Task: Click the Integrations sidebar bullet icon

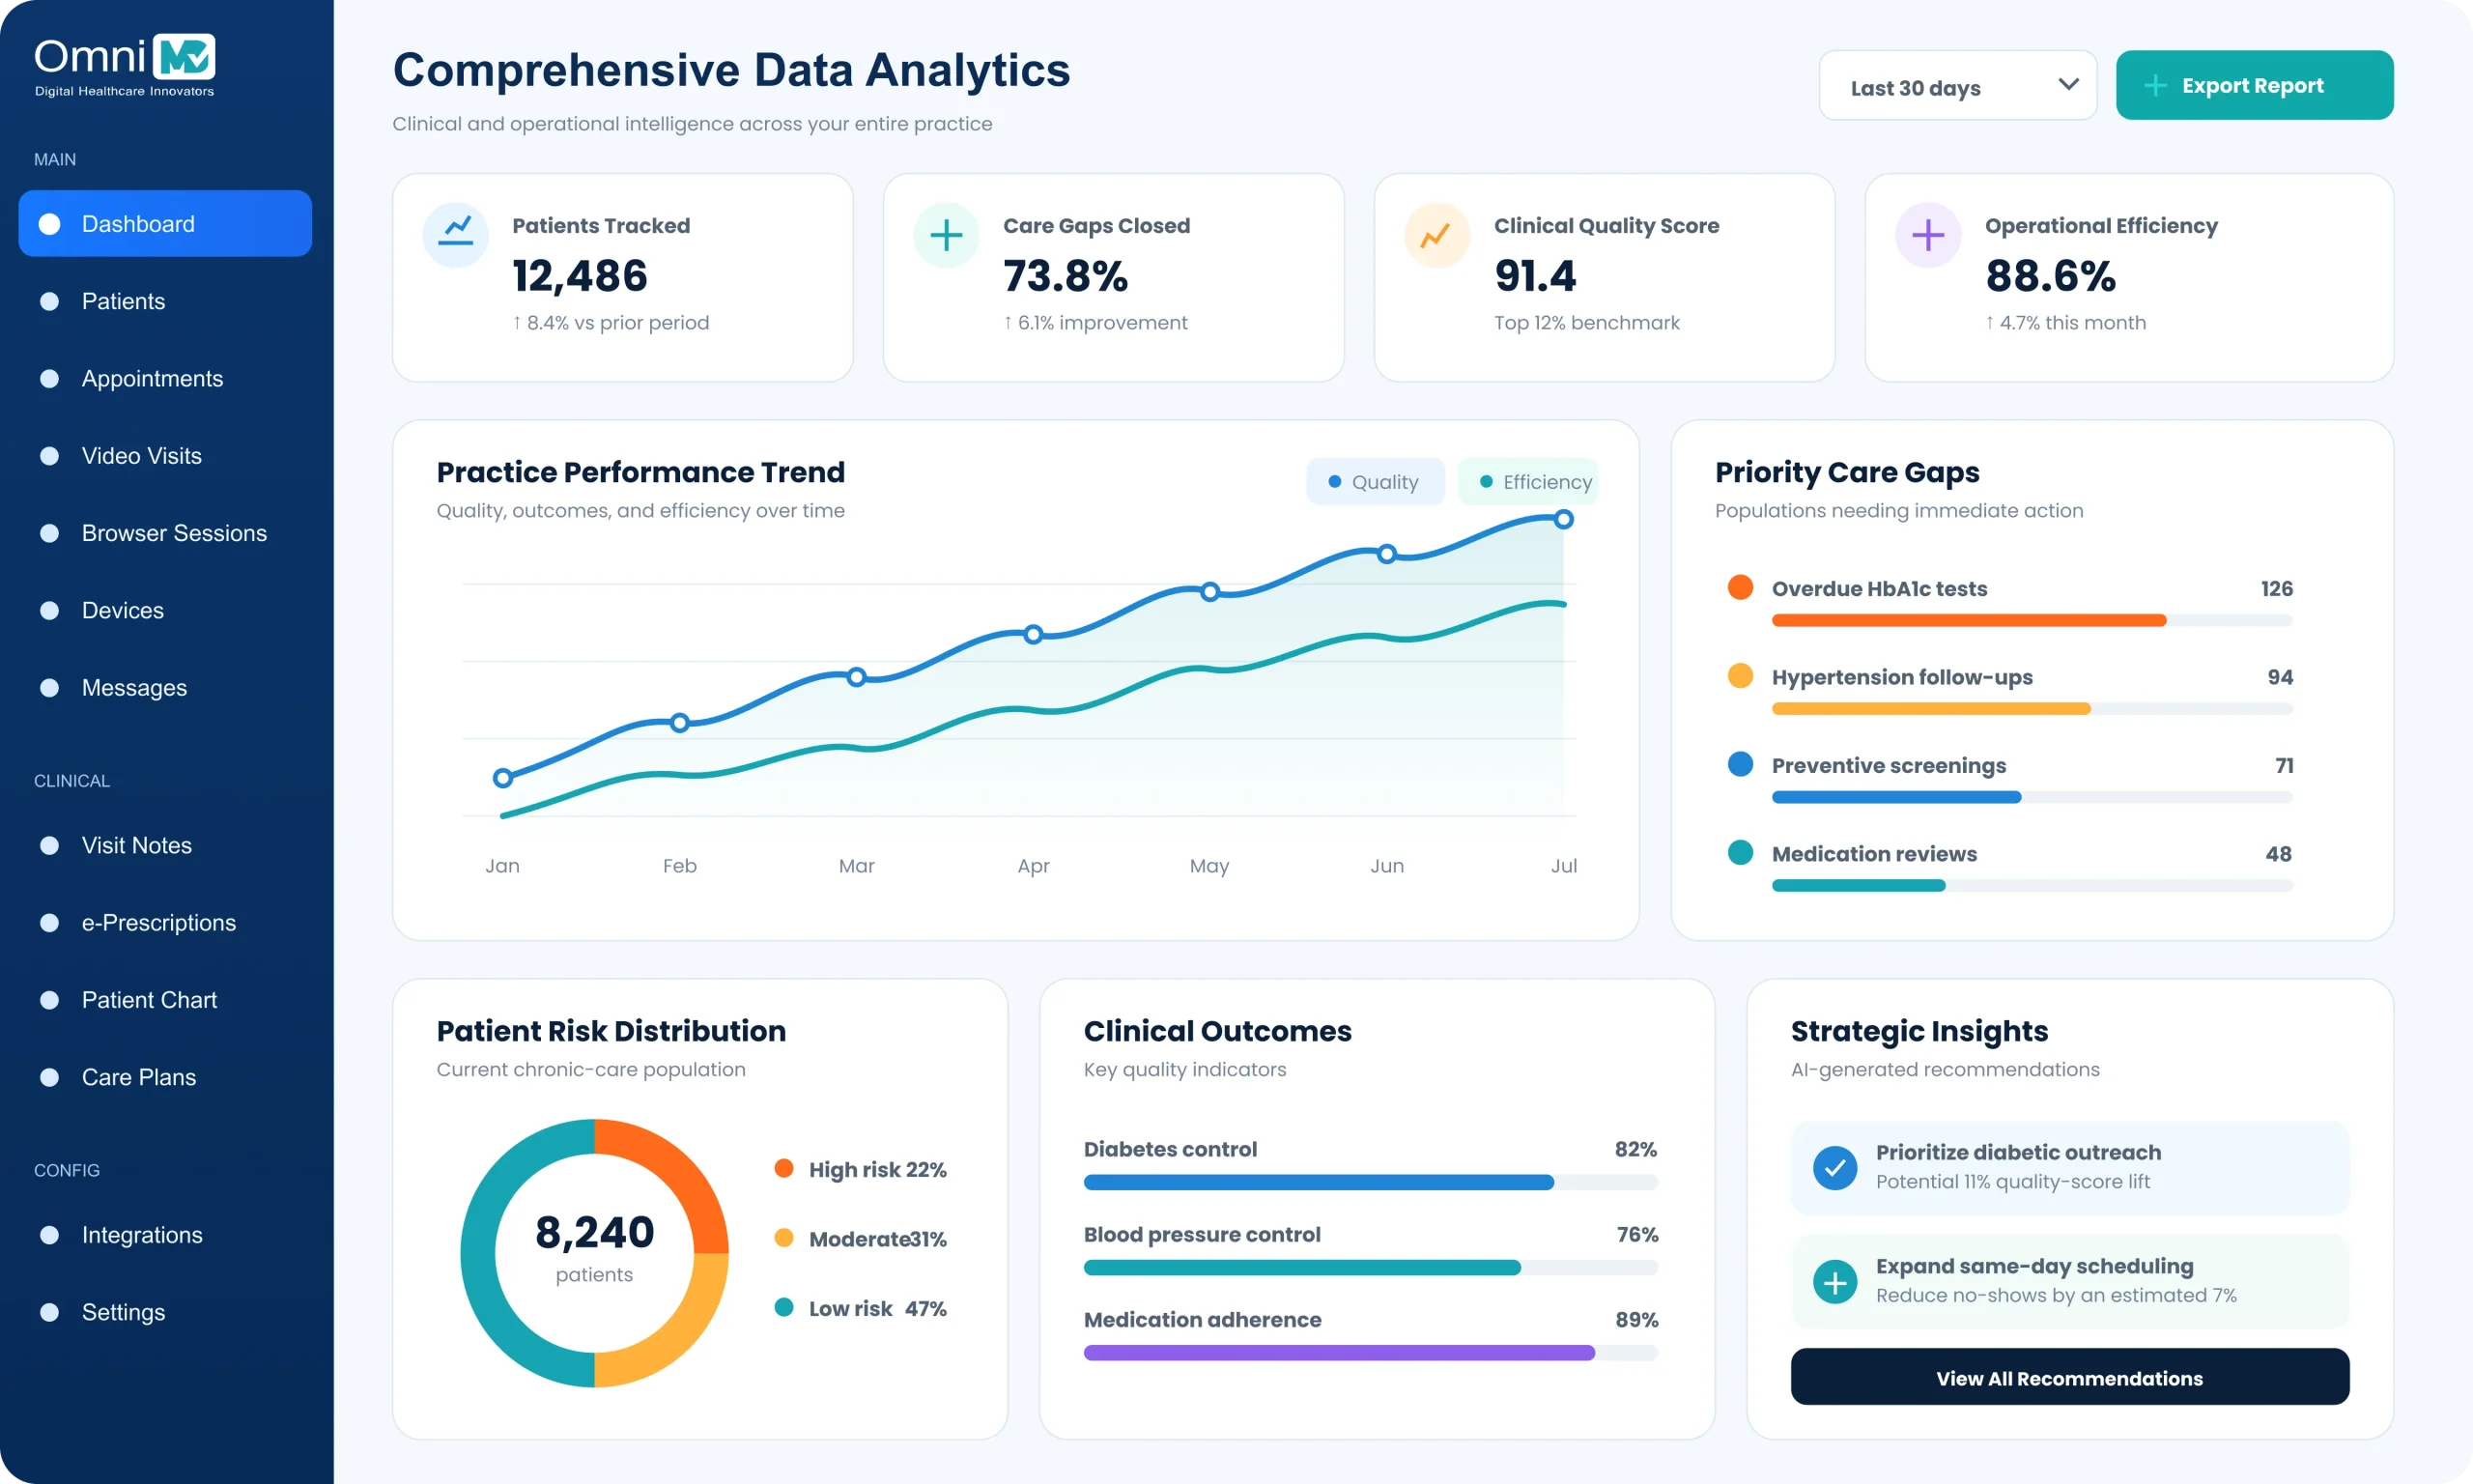Action: pyautogui.click(x=49, y=1235)
